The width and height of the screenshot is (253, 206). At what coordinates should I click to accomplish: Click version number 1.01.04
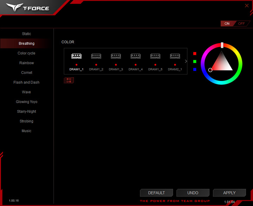[229, 202]
